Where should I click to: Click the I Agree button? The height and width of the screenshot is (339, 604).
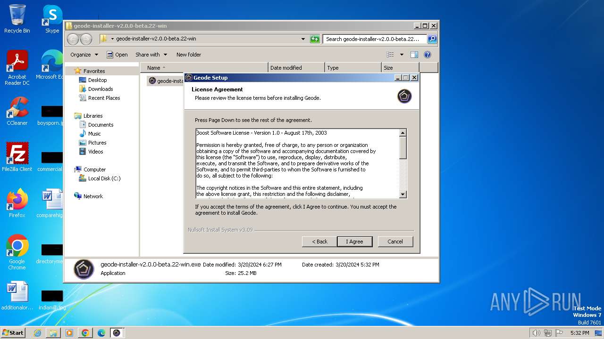[x=355, y=242]
